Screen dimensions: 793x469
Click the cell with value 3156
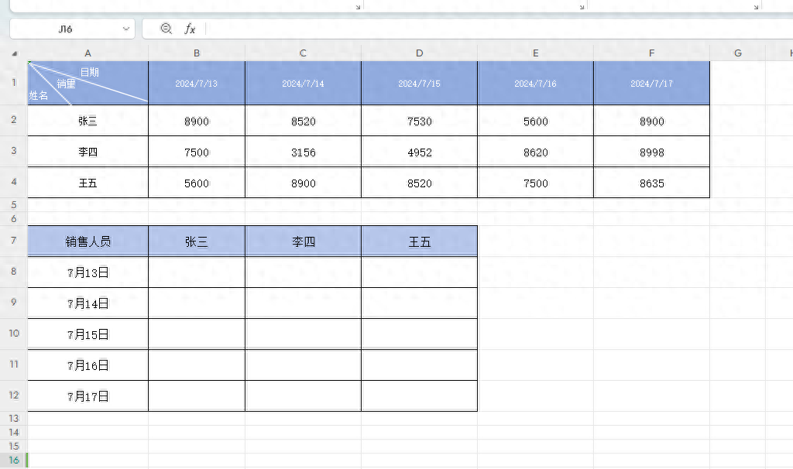pyautogui.click(x=303, y=152)
